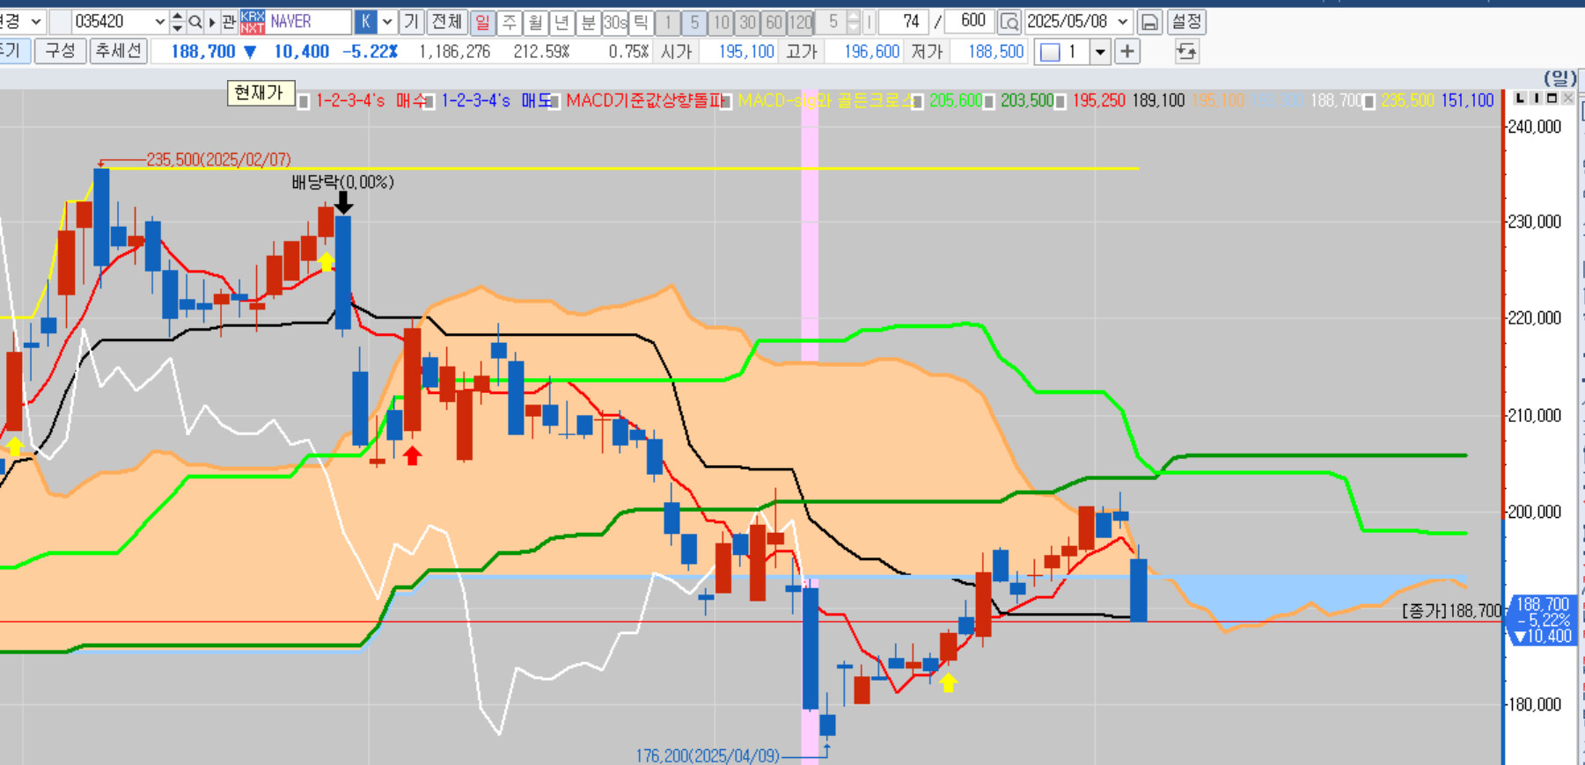Click the 176,200(2025/04/09) low label

pos(708,756)
